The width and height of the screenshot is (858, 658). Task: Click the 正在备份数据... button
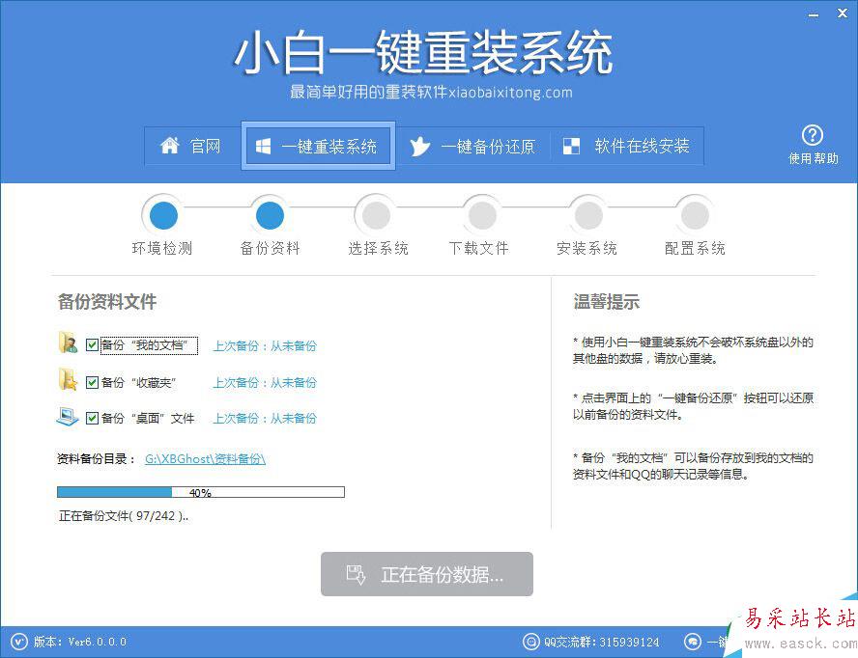(427, 574)
